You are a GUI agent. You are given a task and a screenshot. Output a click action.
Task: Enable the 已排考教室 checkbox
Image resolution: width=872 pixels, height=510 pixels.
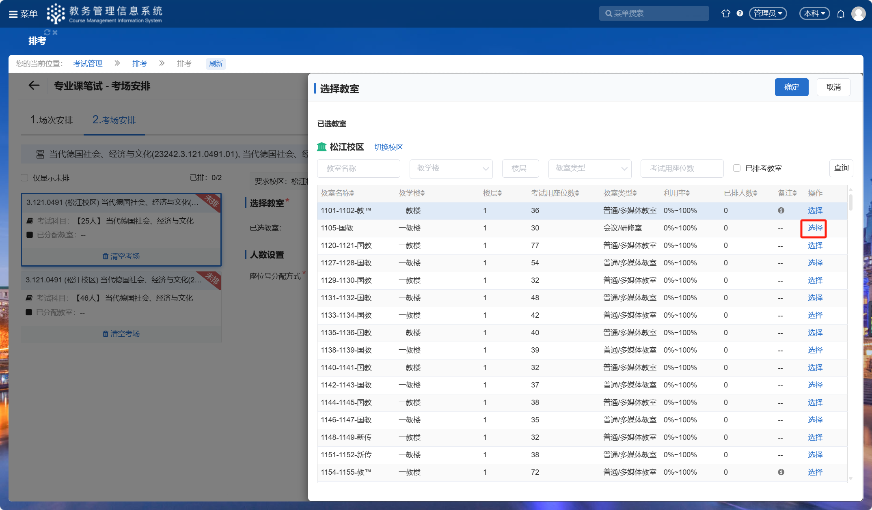coord(737,168)
